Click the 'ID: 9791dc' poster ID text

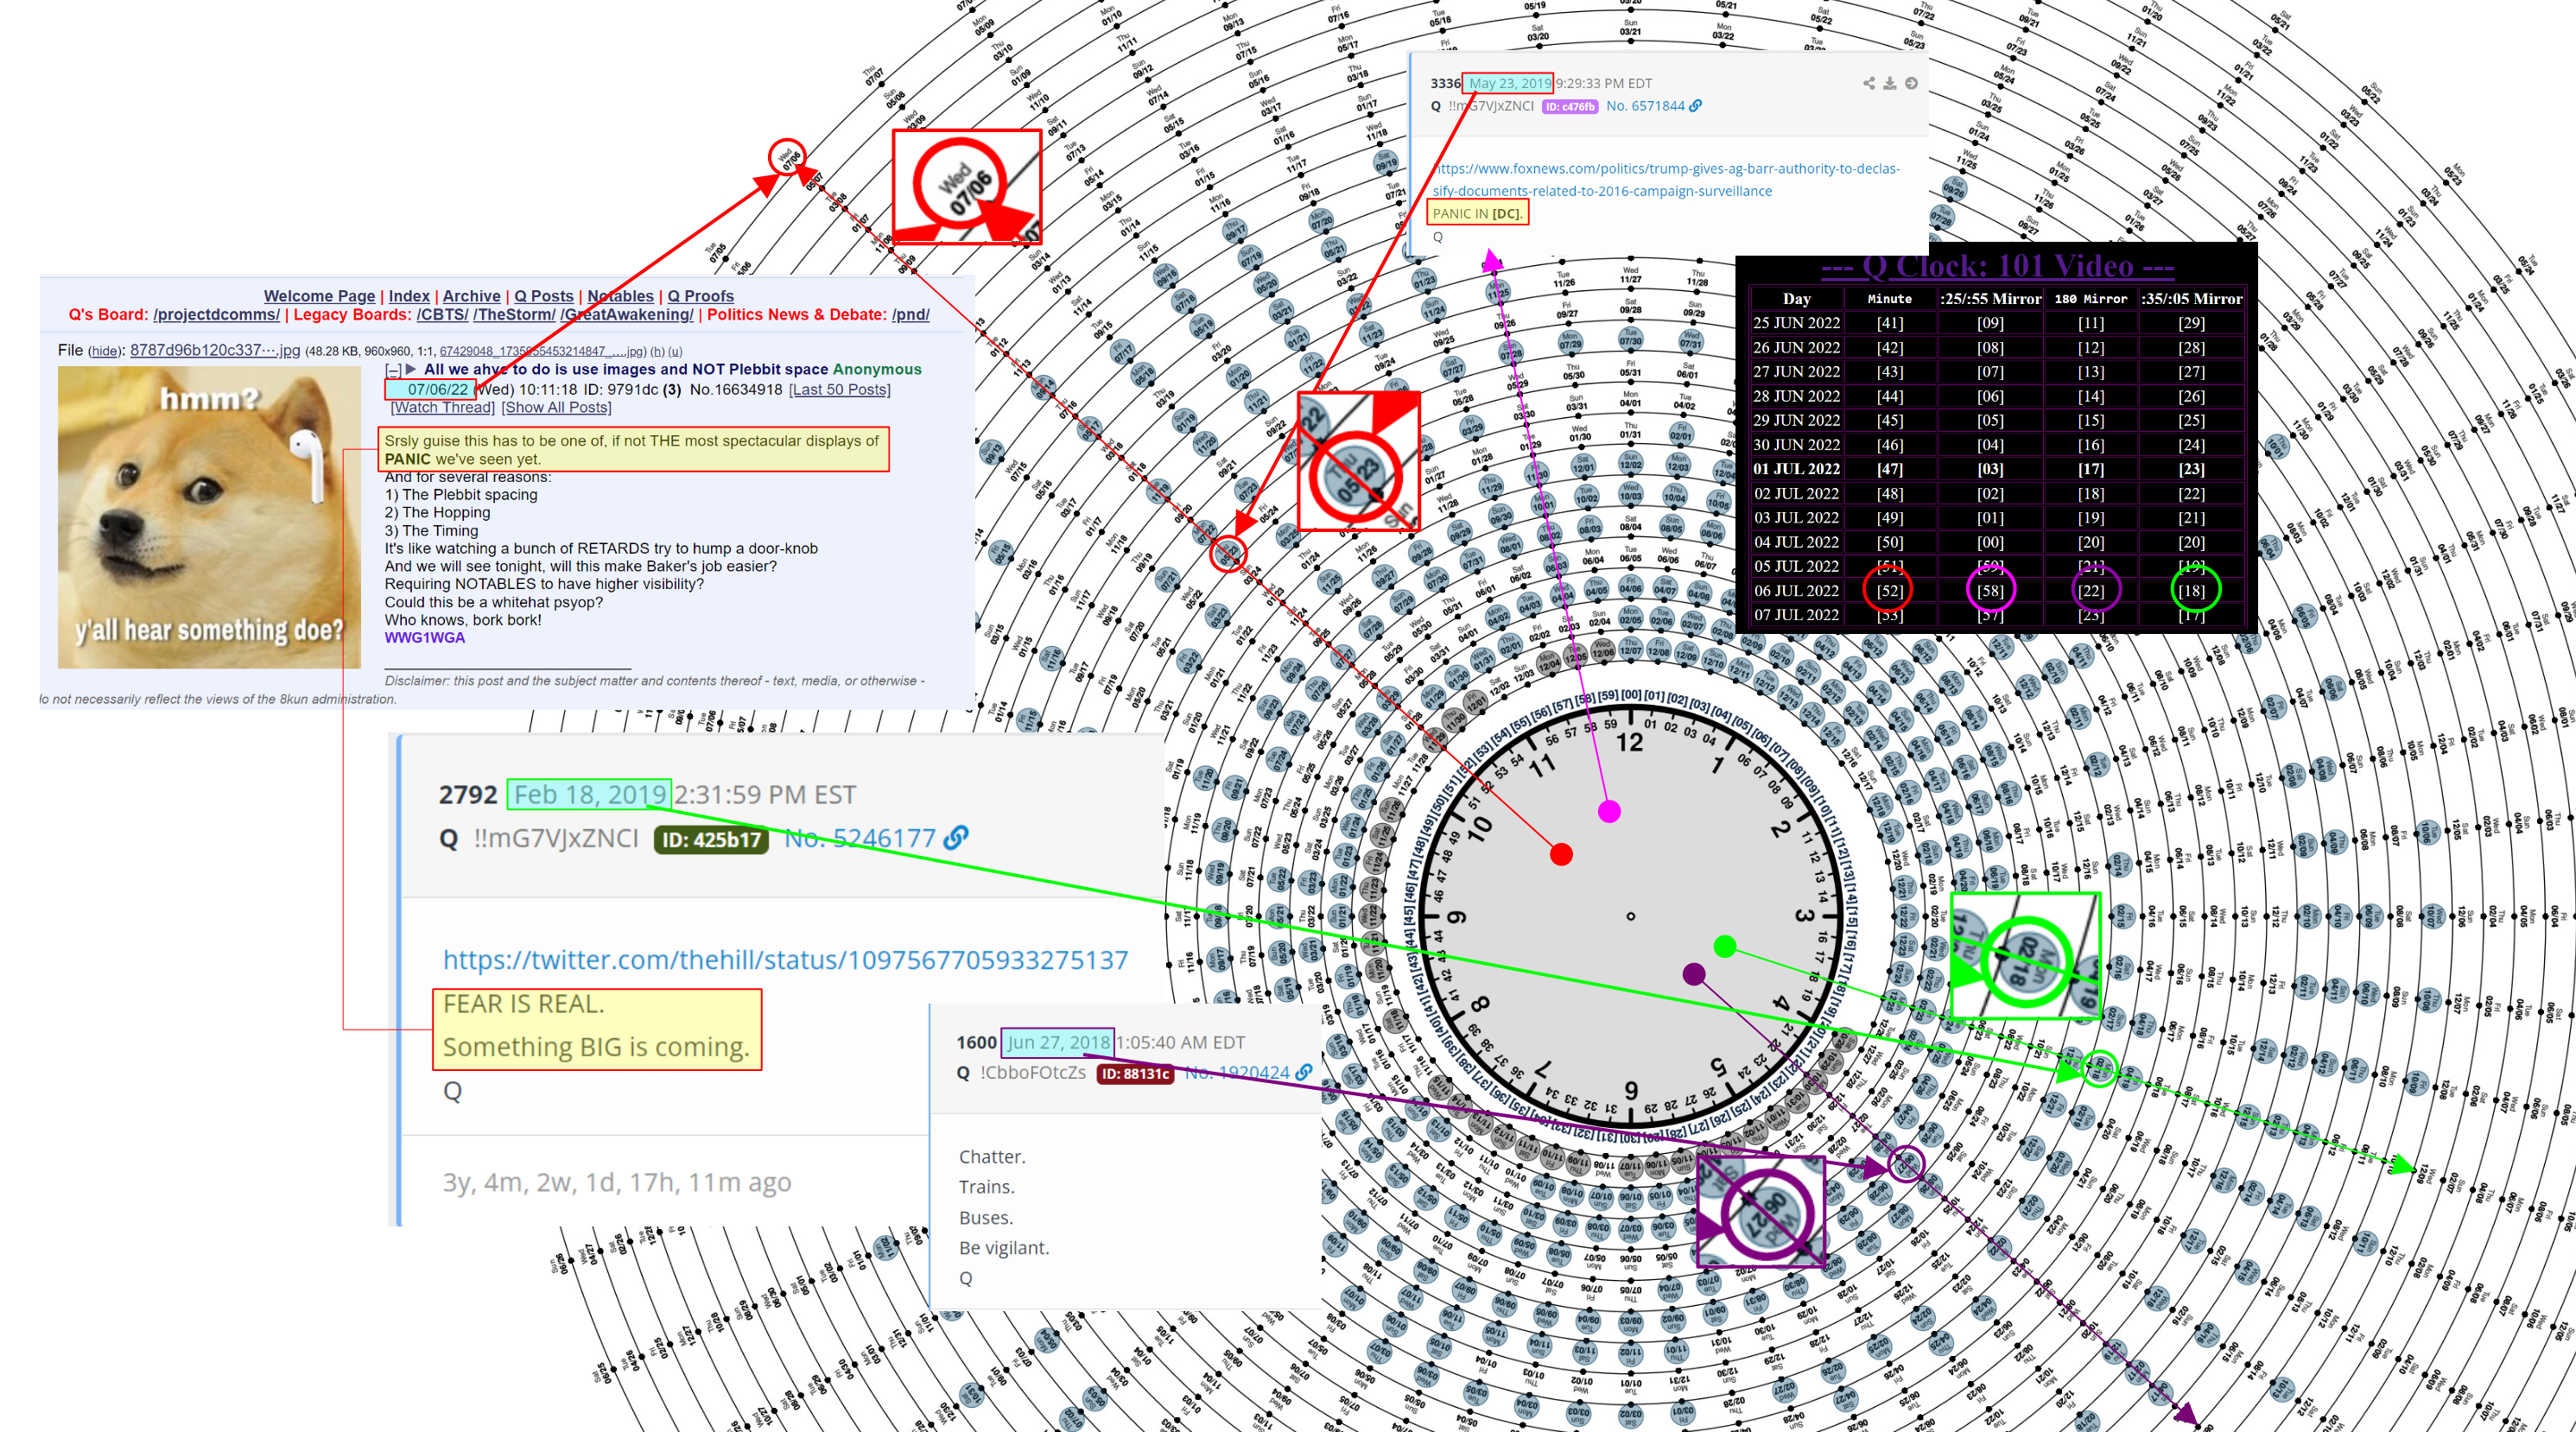pyautogui.click(x=621, y=389)
